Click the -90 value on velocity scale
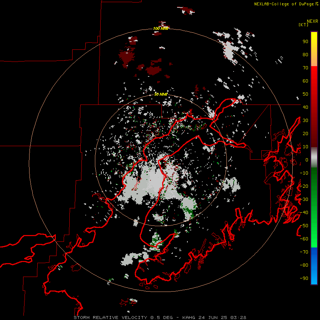The height and width of the screenshot is (320, 320). (304, 278)
